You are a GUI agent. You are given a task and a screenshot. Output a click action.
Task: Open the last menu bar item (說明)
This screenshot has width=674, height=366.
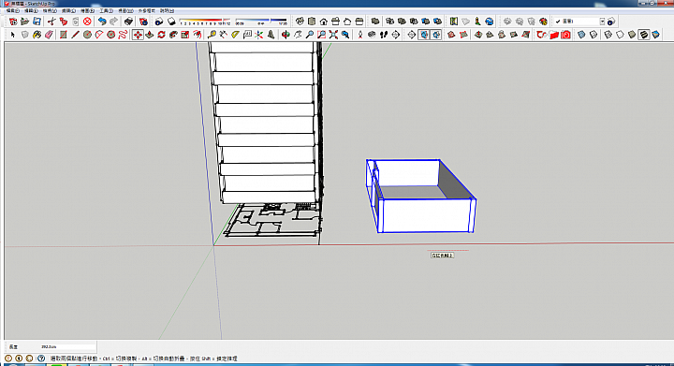click(167, 10)
